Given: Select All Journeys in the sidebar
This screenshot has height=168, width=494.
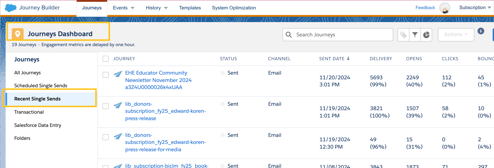Looking at the screenshot, I should 27,73.
